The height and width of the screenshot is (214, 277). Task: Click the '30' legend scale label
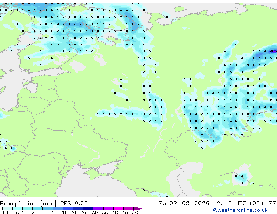point(95,212)
